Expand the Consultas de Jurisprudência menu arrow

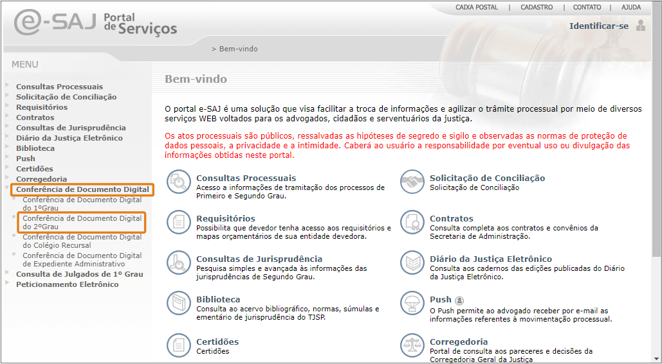click(7, 126)
